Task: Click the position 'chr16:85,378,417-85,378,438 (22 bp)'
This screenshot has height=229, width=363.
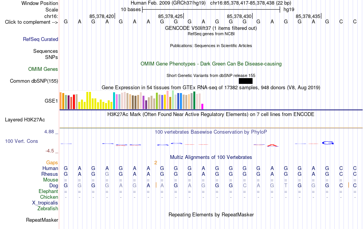Action: (251, 3)
